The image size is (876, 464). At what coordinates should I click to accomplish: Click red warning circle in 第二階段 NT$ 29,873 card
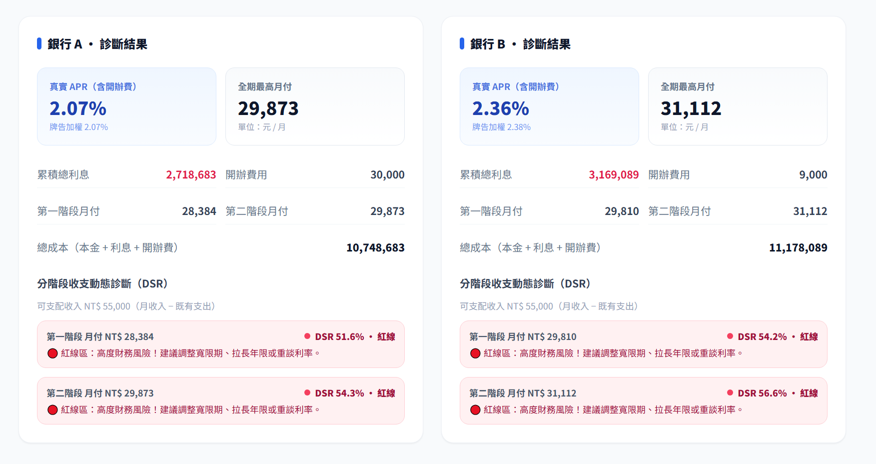(52, 410)
